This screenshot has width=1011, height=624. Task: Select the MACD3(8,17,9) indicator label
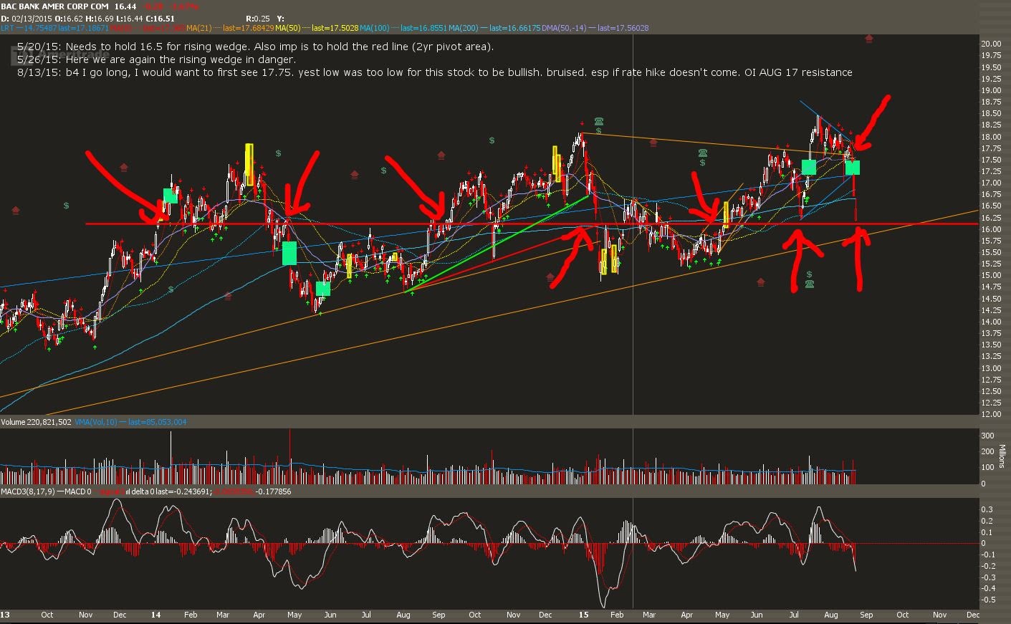(28, 491)
